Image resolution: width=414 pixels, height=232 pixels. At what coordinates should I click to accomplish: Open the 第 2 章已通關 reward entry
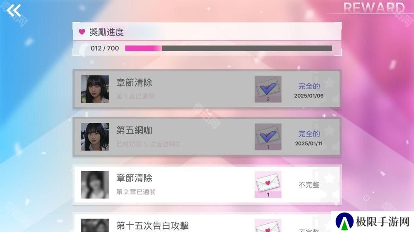136,191
